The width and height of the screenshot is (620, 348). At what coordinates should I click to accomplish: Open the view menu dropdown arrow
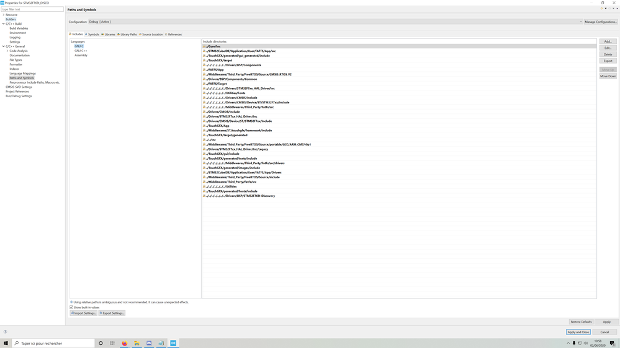coord(618,8)
